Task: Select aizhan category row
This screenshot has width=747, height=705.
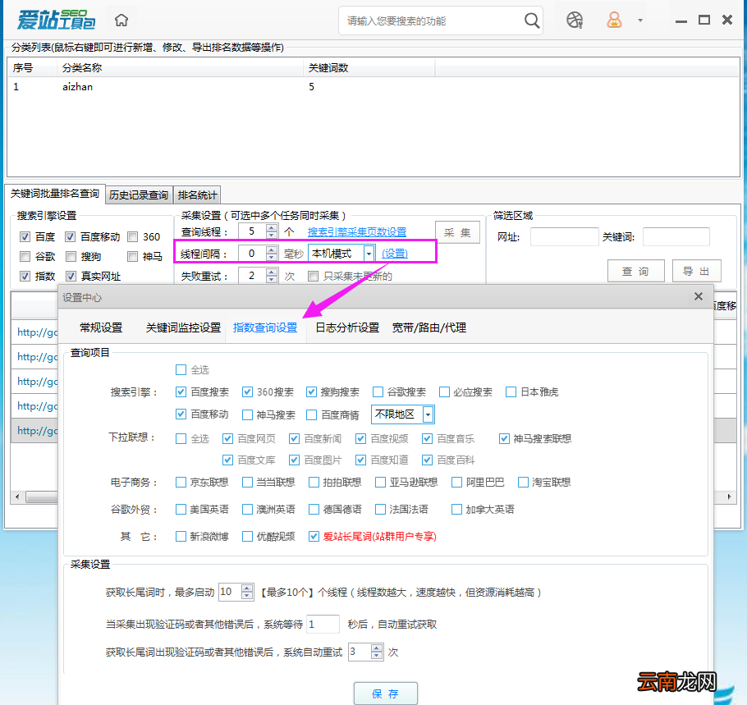Action: click(373, 87)
